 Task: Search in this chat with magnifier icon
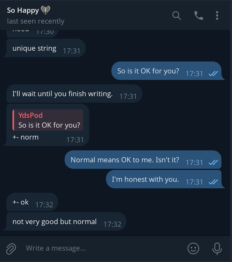[x=177, y=15]
